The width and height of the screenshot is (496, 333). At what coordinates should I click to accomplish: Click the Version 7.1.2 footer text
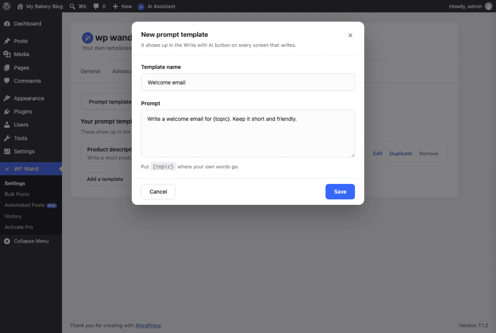tap(474, 325)
